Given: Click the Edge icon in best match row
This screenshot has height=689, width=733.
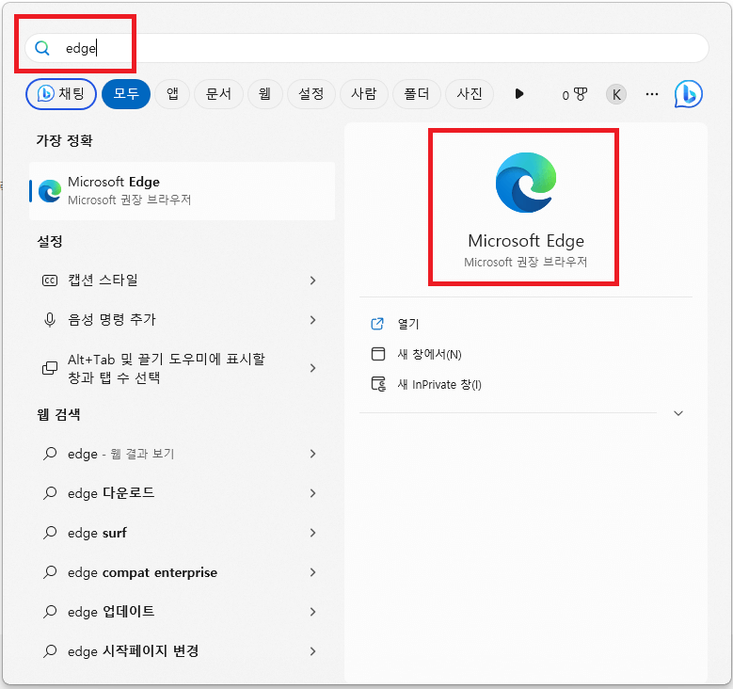Looking at the screenshot, I should coord(50,191).
